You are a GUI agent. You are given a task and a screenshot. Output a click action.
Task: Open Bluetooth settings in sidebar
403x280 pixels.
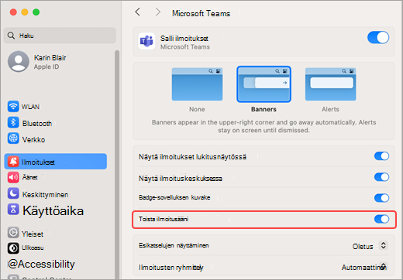[56, 123]
